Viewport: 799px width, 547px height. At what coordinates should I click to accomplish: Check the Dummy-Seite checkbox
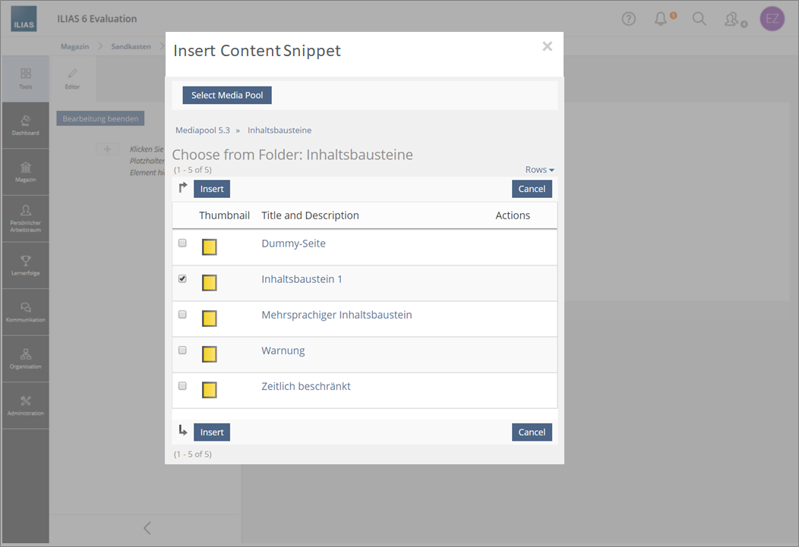click(182, 244)
